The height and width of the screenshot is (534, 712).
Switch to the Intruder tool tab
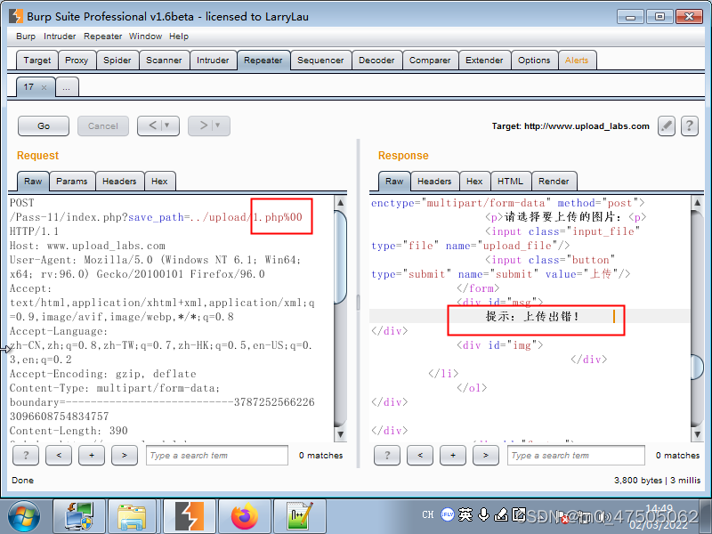tap(213, 61)
